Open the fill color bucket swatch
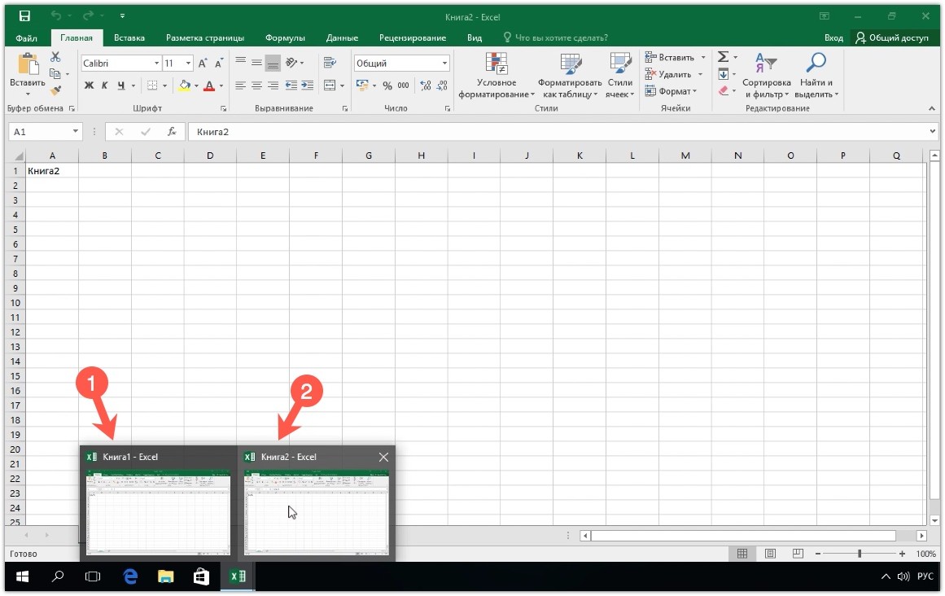This screenshot has height=596, width=945. pyautogui.click(x=185, y=85)
